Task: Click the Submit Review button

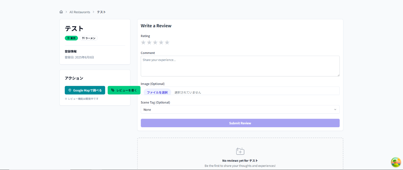Action: [240, 123]
